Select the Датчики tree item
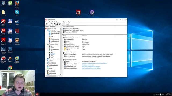This screenshot has height=96, width=172. (52, 43)
